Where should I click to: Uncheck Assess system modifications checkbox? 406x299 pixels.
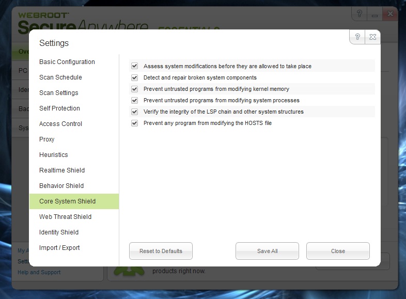click(134, 66)
